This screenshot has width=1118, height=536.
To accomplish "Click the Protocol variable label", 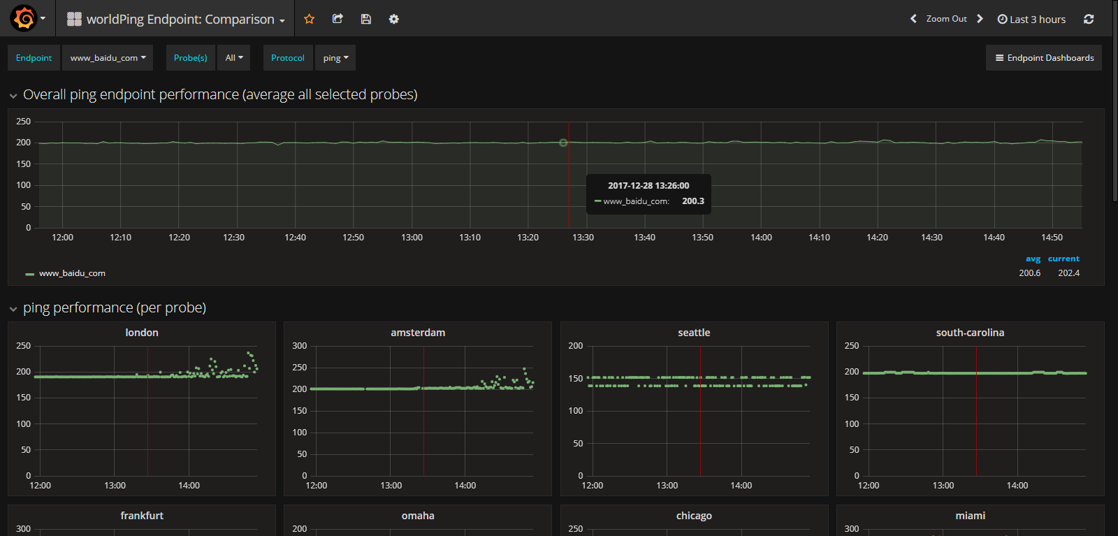I will pyautogui.click(x=288, y=58).
